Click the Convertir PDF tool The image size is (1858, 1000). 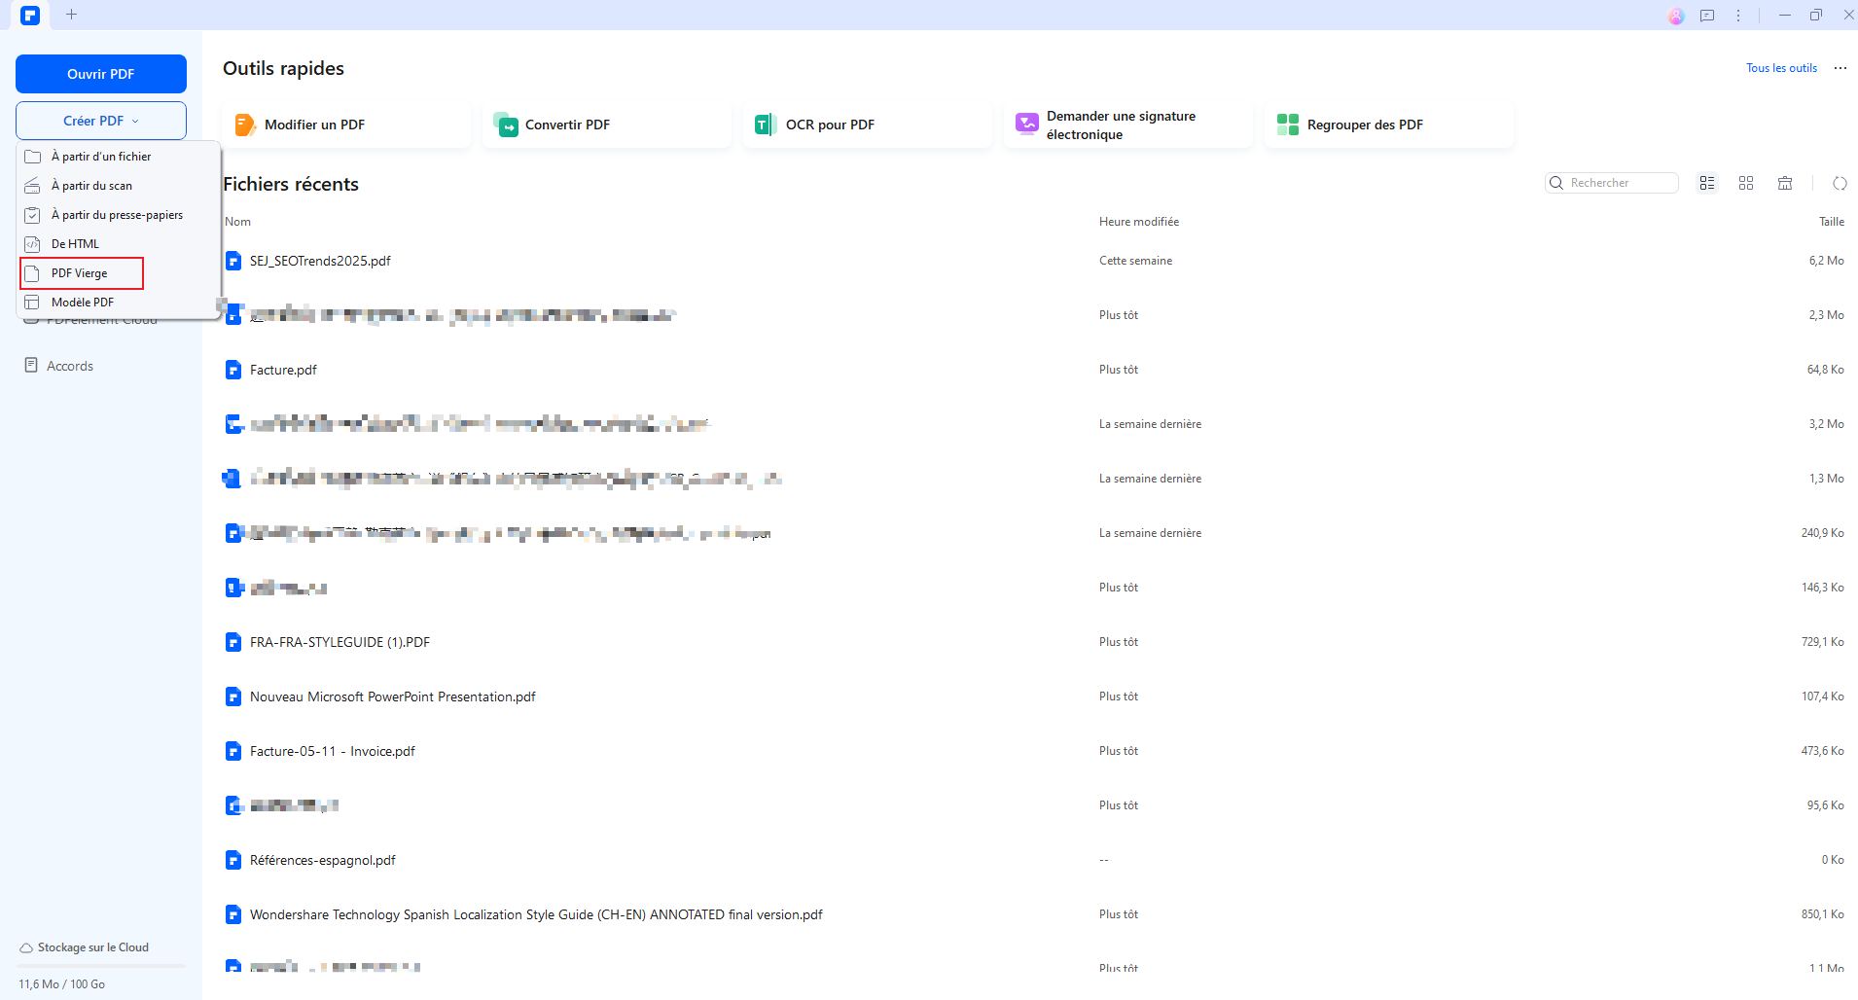tap(607, 125)
